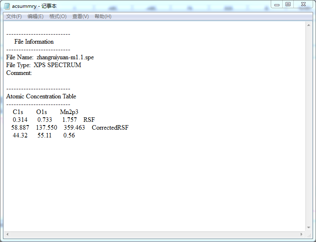Close the acsummry Notepad window

pyautogui.click(x=303, y=5)
